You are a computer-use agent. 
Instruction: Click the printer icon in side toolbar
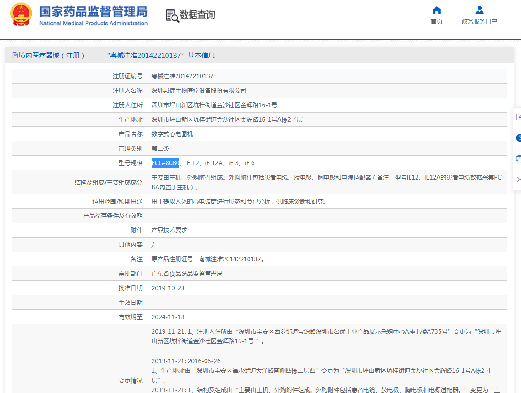[519, 159]
